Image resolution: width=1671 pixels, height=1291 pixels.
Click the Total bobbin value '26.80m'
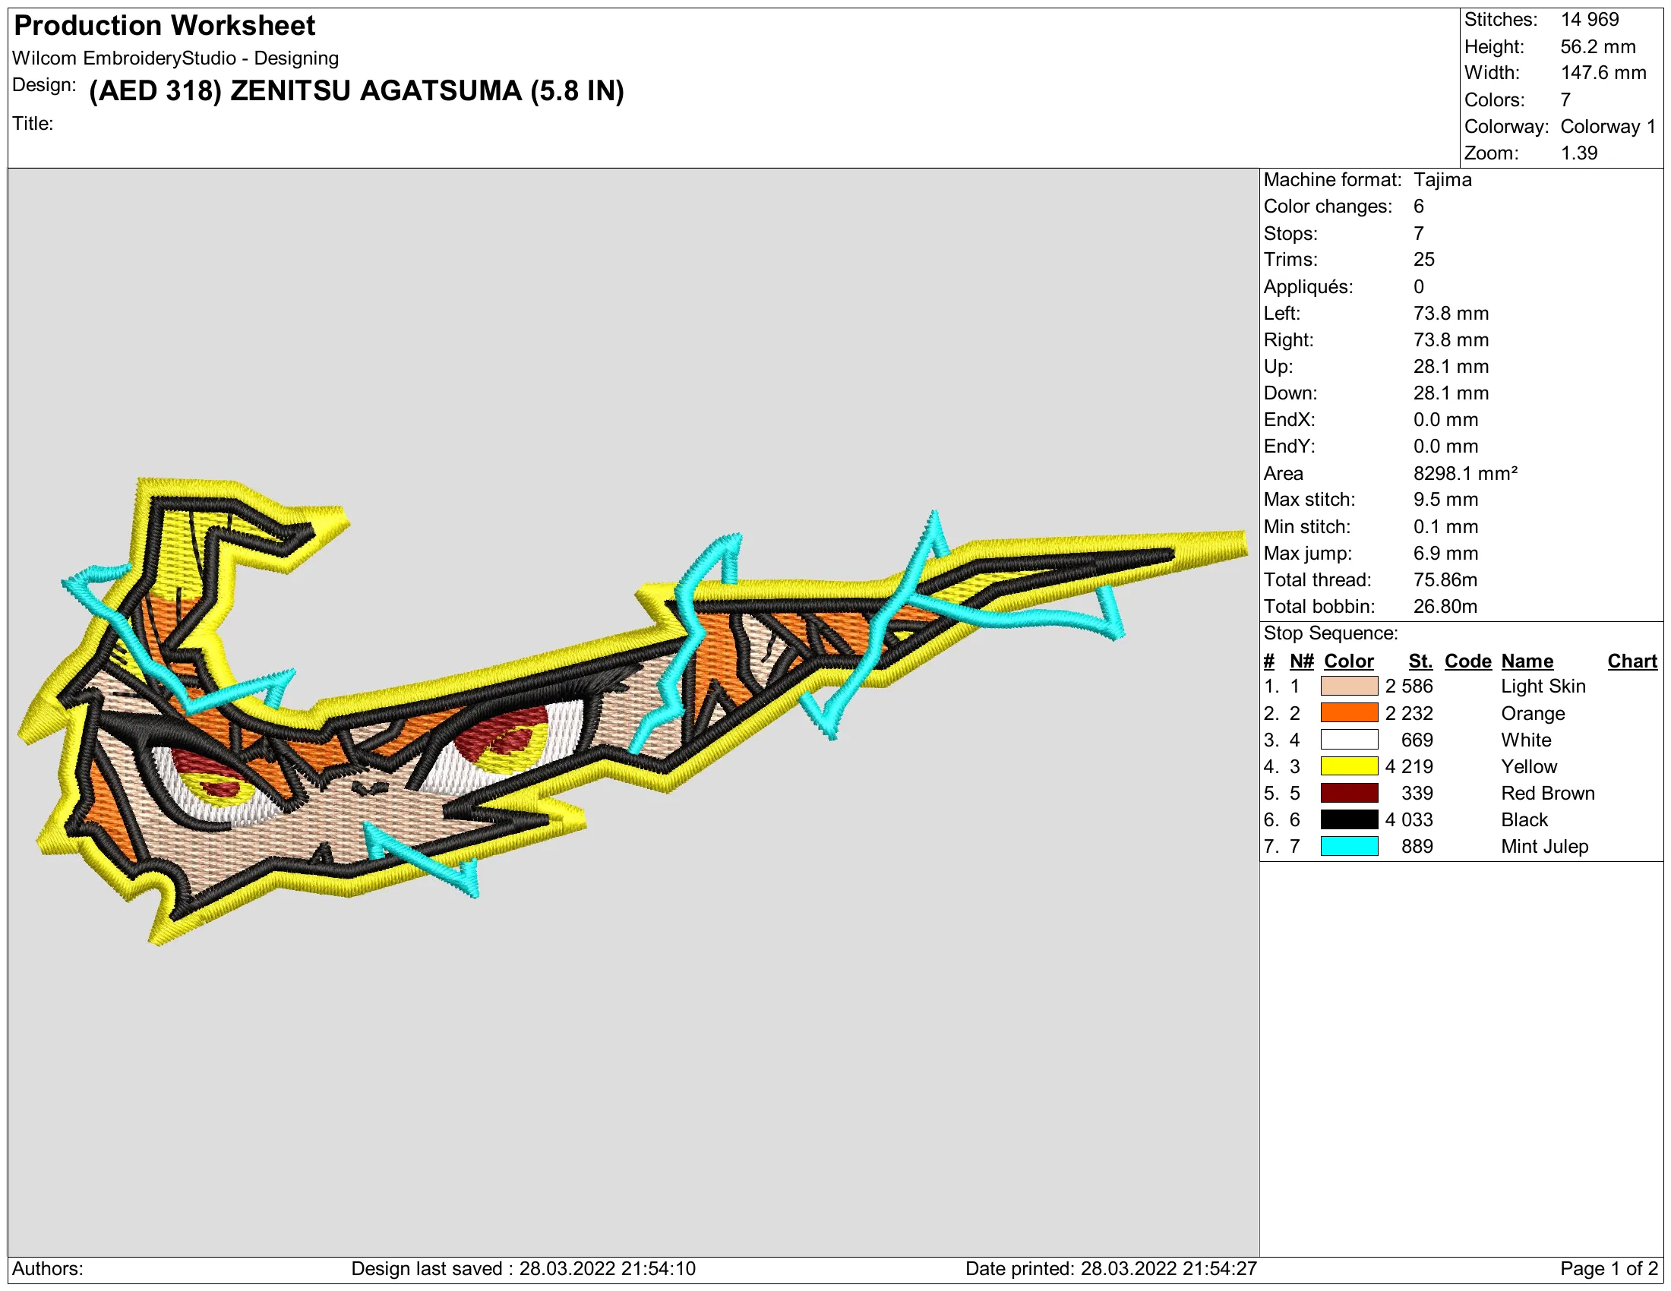click(x=1445, y=607)
